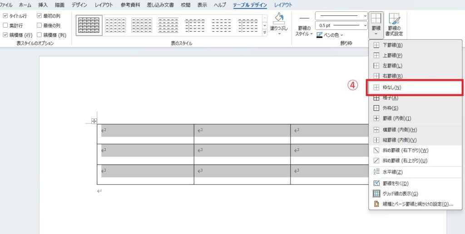
Task: Expand the ペンの色 dropdown arrow
Action: (x=342, y=35)
